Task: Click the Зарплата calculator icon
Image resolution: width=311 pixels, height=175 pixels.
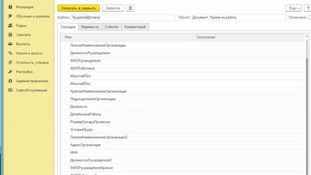Action: coord(10,35)
